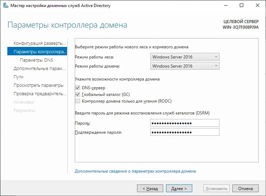The width and height of the screenshot is (266, 196).
Task: Click the Далее button
Action: 179,188
